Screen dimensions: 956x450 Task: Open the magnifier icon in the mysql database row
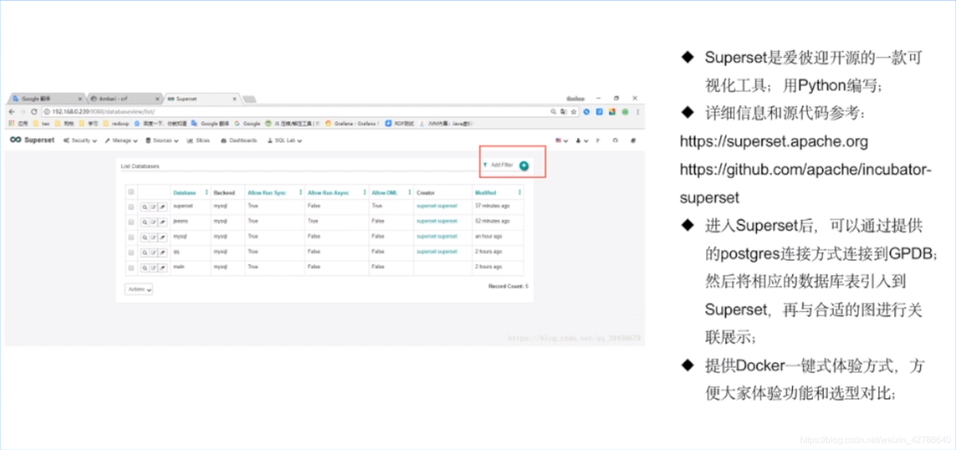pyautogui.click(x=144, y=237)
